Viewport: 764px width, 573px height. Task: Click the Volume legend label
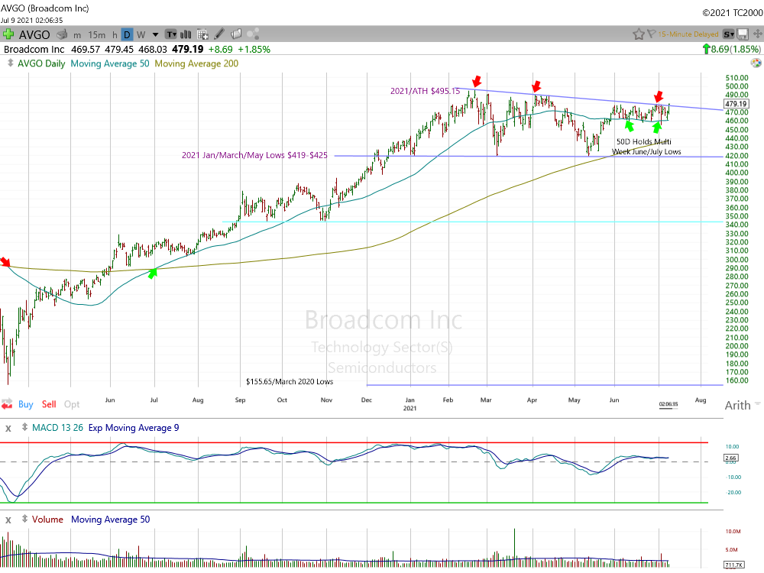[x=47, y=520]
